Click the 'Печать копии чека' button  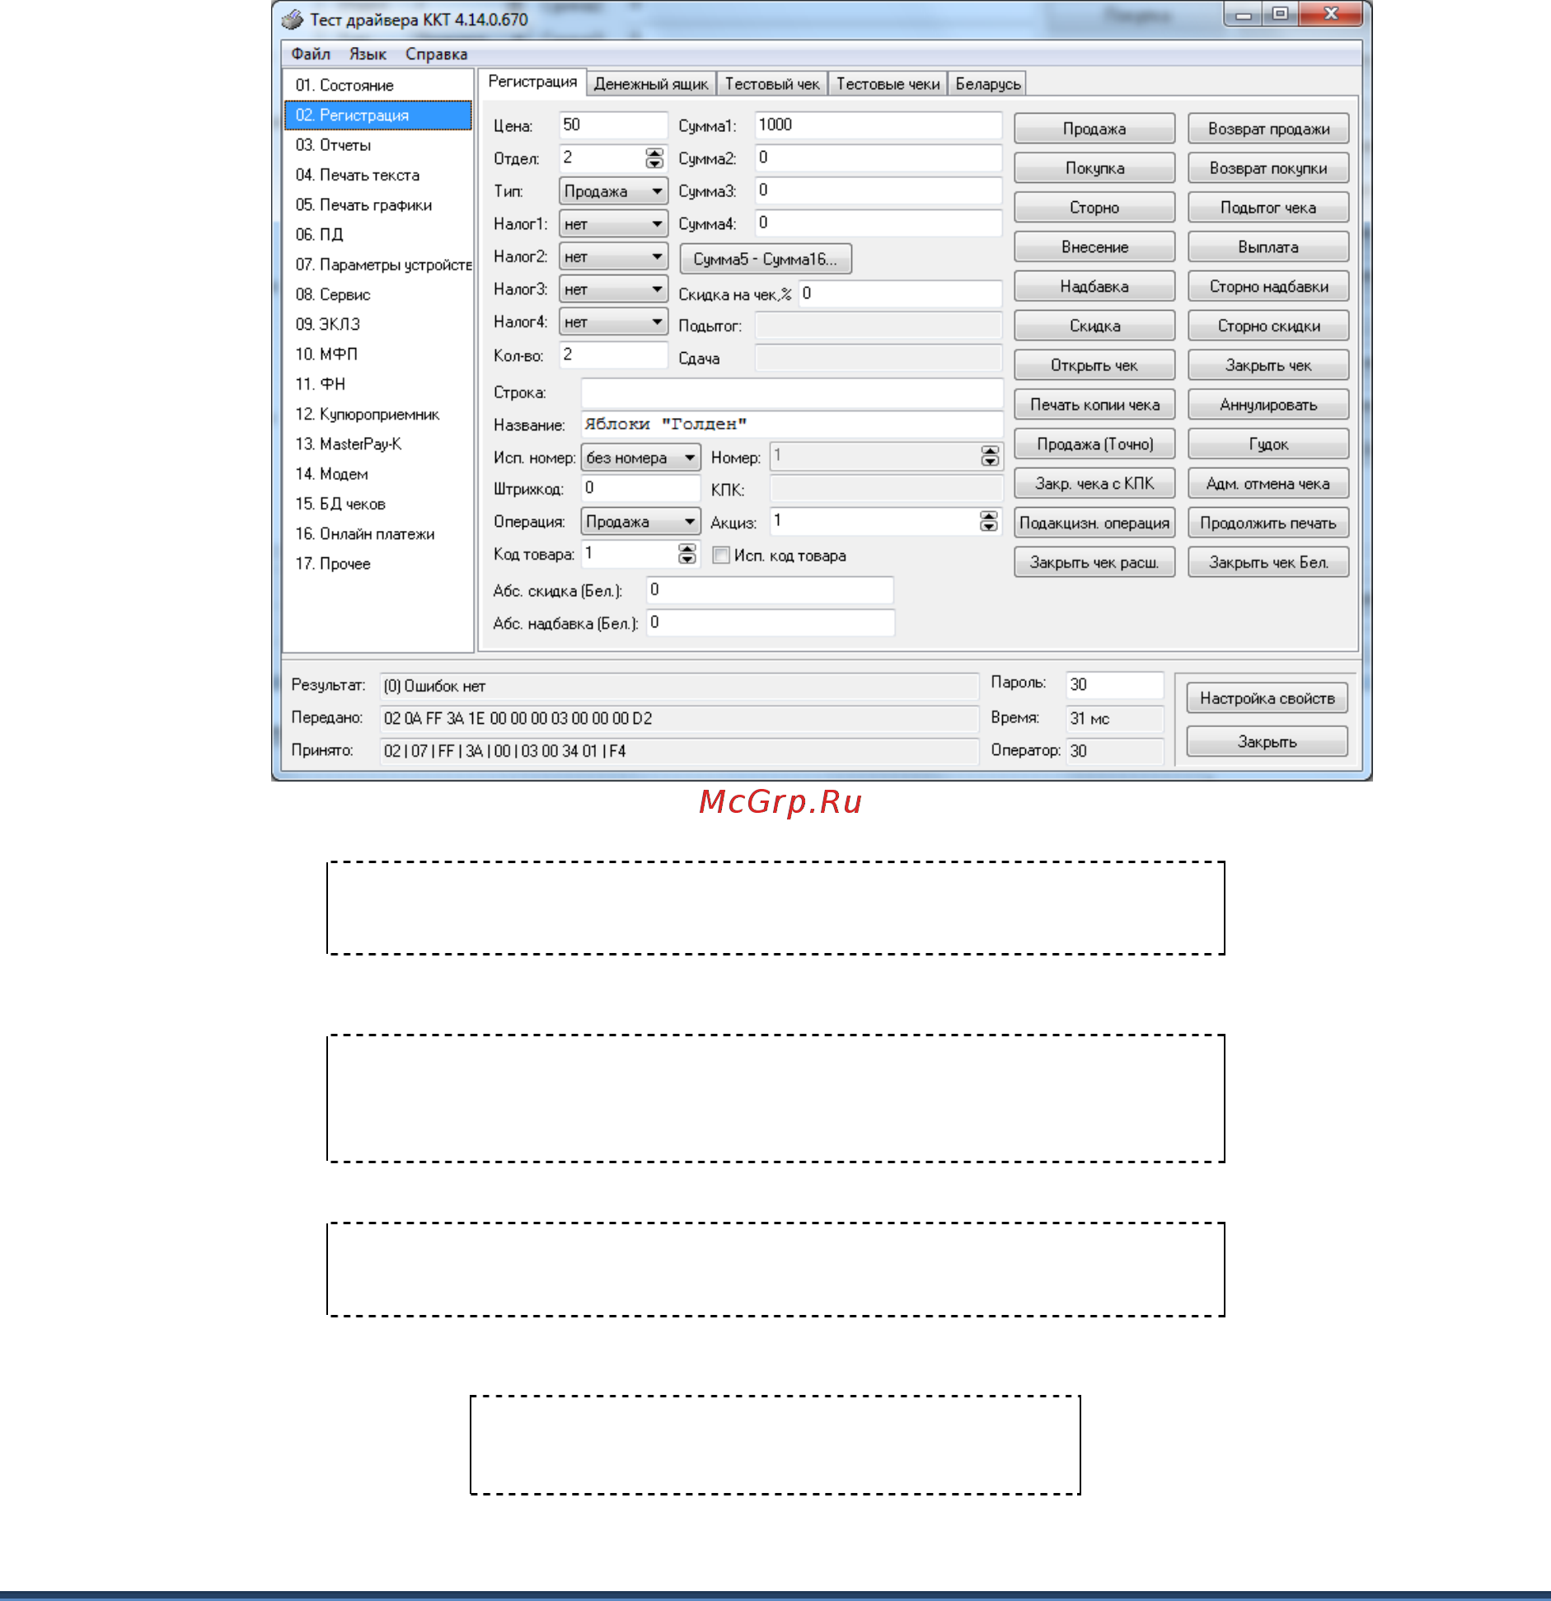pos(1094,405)
